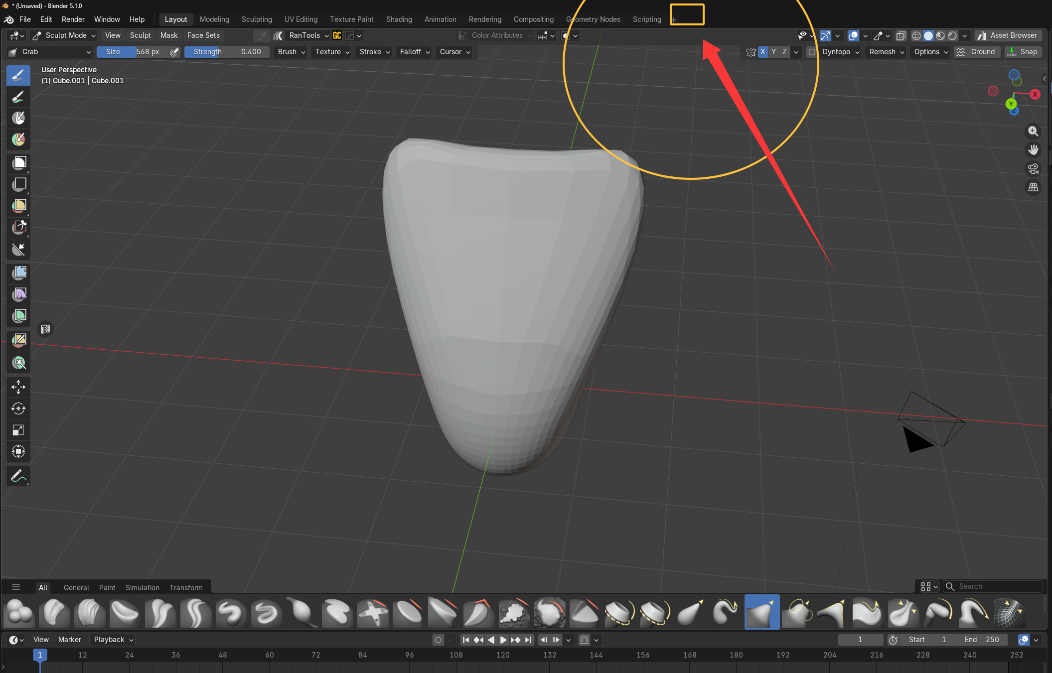
Task: Open the Shading workspace tab
Action: (x=399, y=19)
